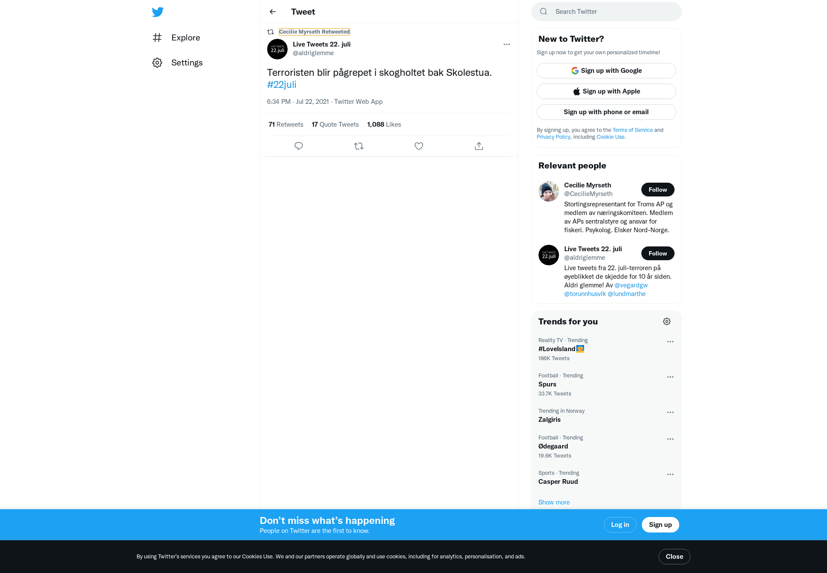Close the cookie notice banner
827x573 pixels.
tap(675, 557)
